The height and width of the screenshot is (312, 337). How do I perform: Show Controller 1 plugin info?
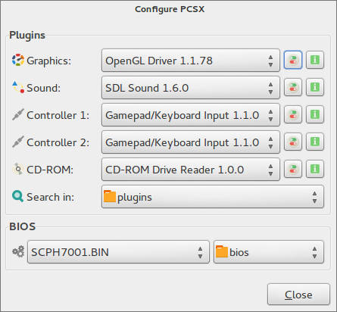[315, 114]
